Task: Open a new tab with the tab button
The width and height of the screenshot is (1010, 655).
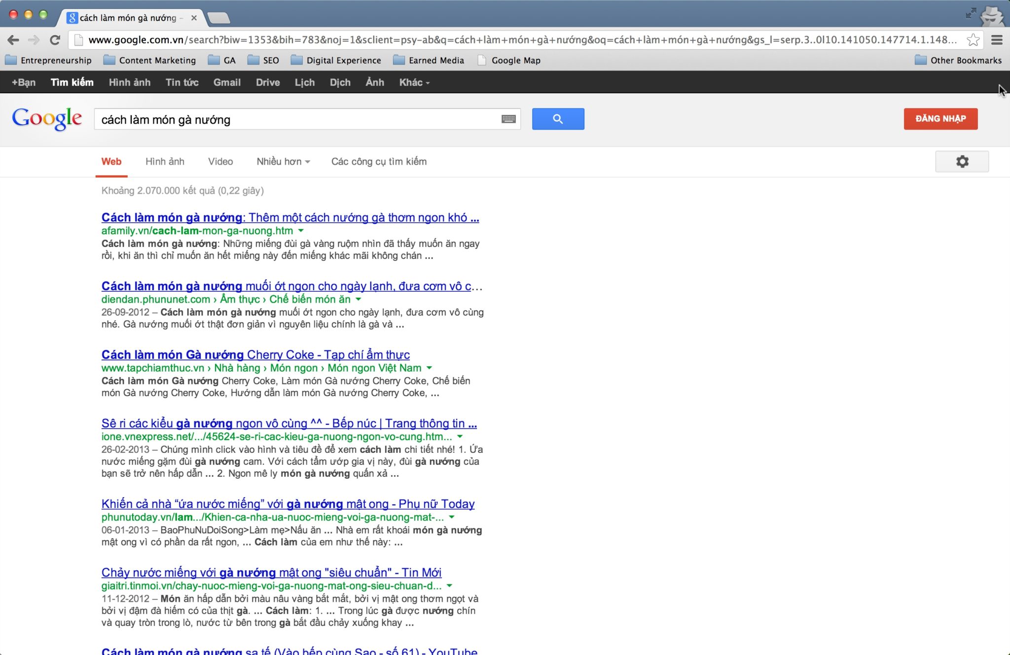Action: 218,19
